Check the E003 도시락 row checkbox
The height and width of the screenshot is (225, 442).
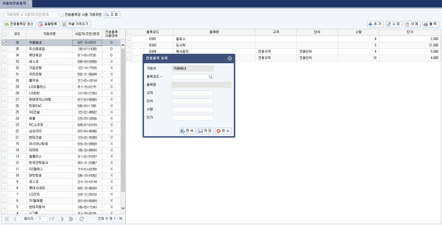[x=129, y=45]
